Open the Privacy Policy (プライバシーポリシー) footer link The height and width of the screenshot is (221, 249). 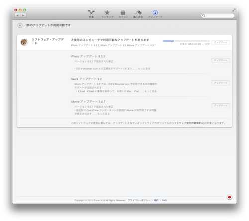(x=139, y=200)
